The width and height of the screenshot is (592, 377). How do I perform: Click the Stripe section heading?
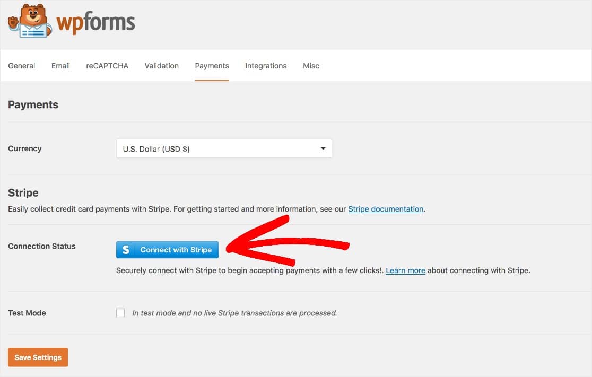tap(23, 193)
